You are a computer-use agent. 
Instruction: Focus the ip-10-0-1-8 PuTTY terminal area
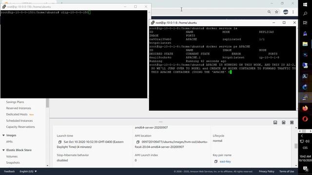(222, 68)
